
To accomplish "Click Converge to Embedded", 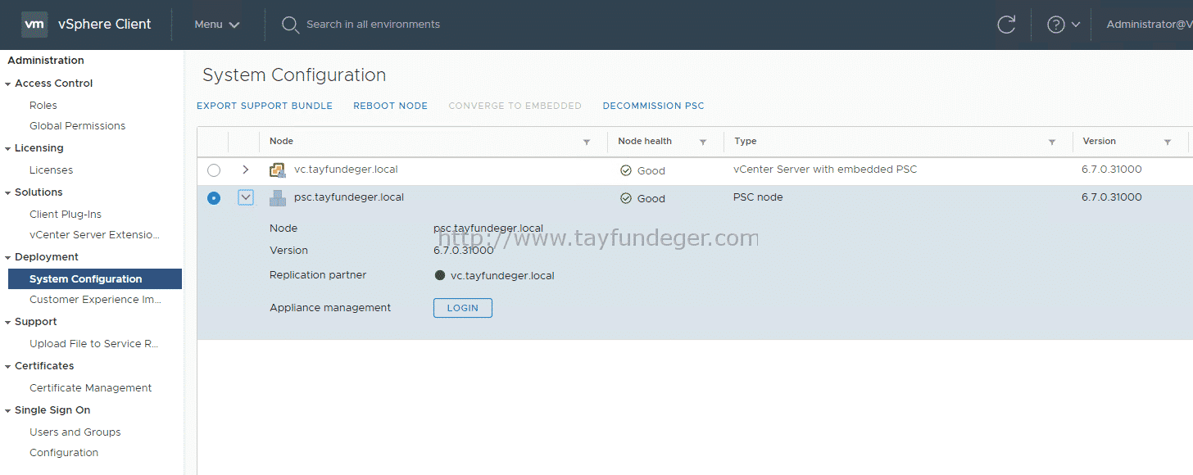I will (x=515, y=106).
